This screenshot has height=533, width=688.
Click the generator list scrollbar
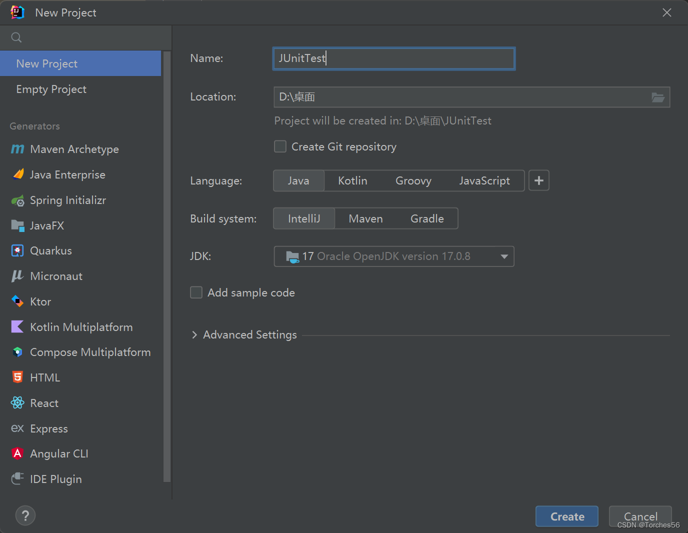click(x=167, y=266)
